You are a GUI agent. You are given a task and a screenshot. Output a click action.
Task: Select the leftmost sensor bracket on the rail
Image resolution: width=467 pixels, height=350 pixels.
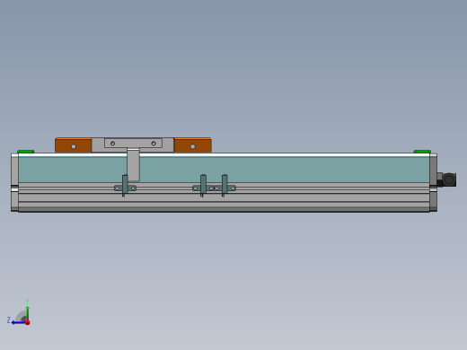click(x=125, y=186)
